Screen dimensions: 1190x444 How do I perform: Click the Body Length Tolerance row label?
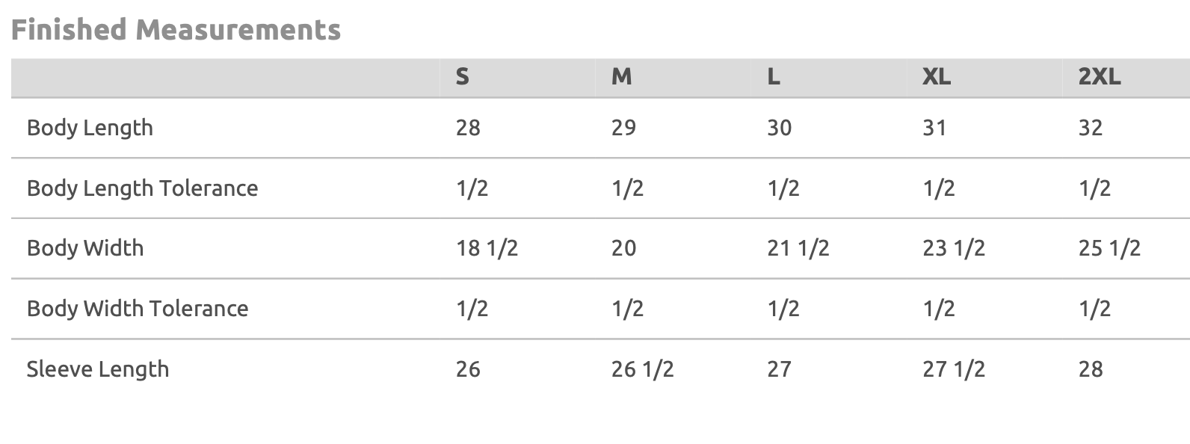tap(142, 188)
